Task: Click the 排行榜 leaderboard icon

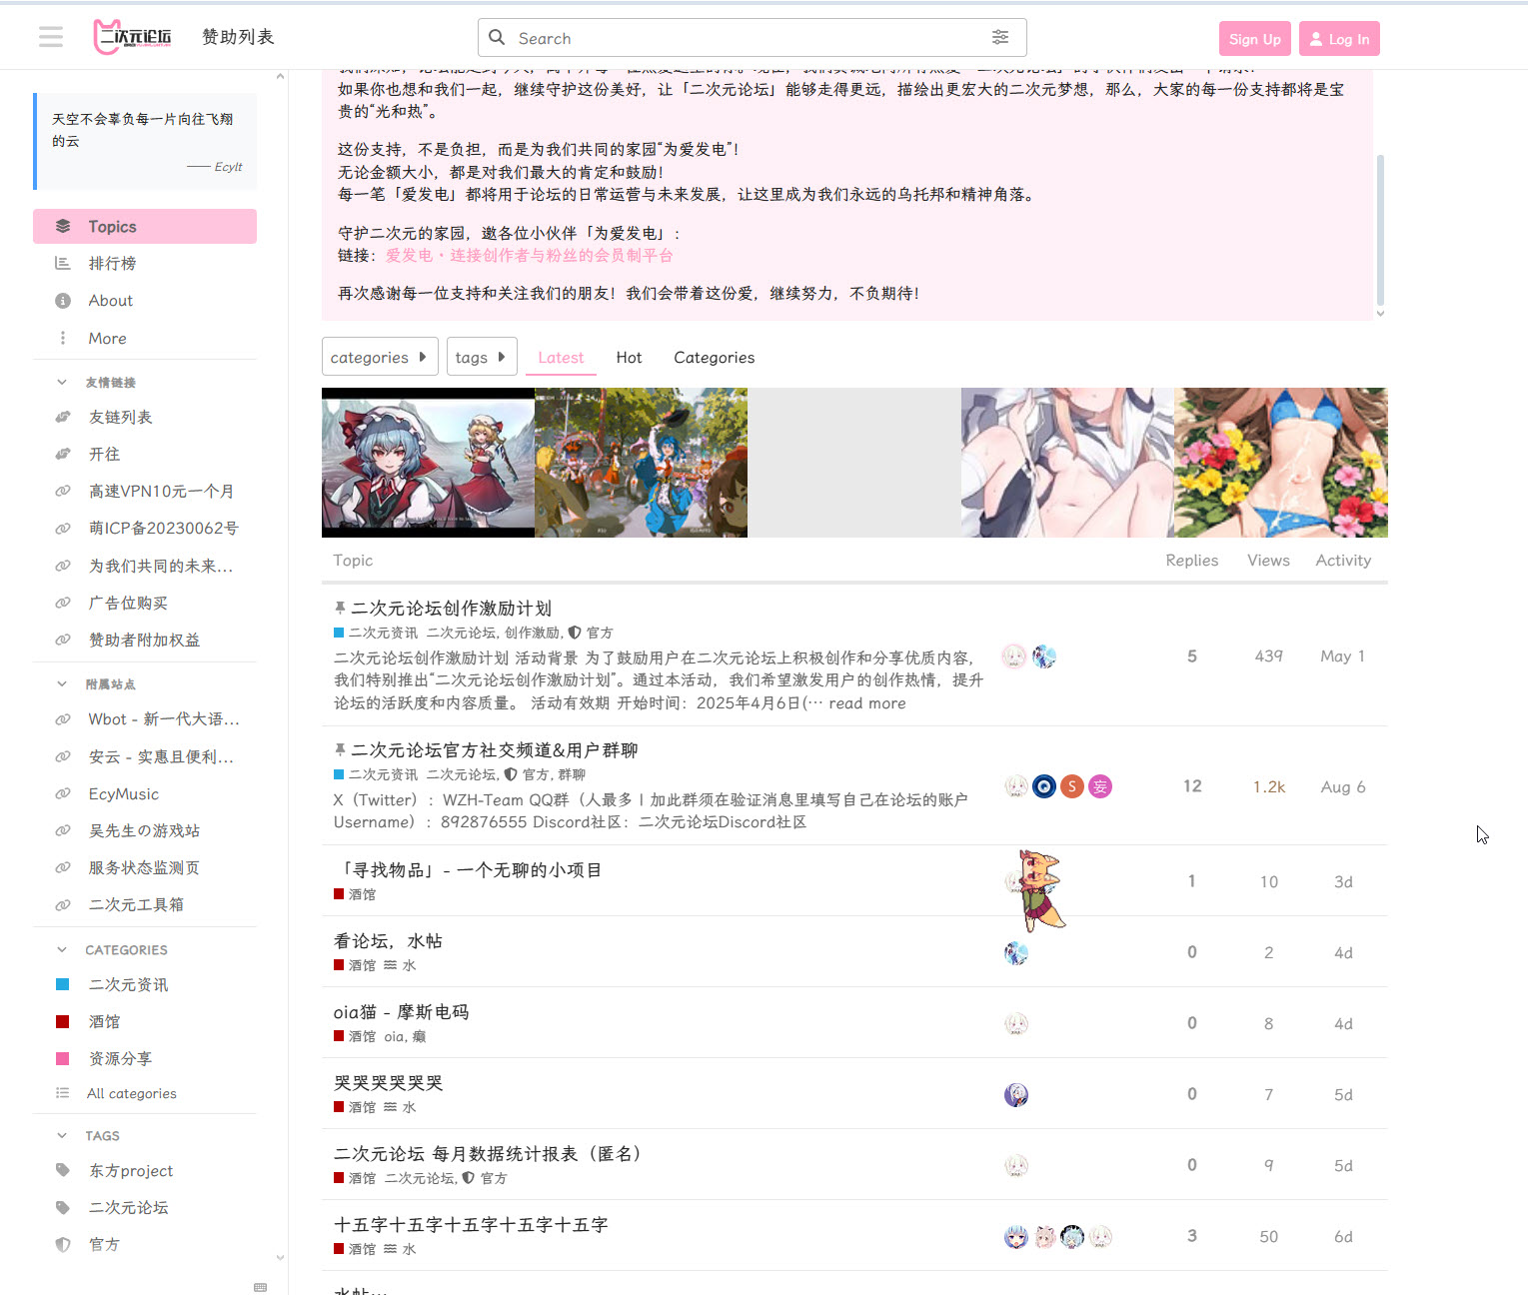Action: tap(63, 264)
